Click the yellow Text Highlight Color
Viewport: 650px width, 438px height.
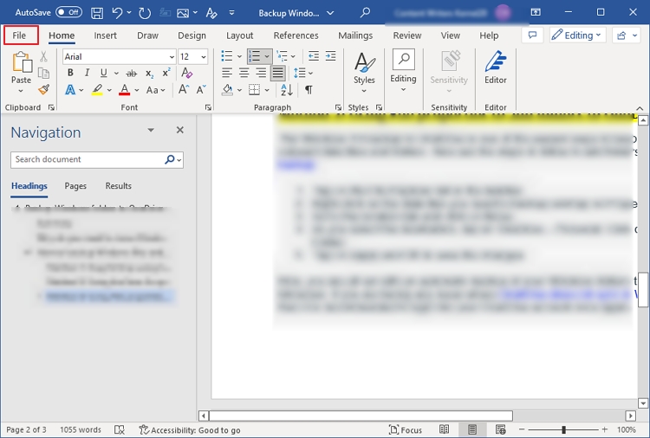(x=97, y=90)
